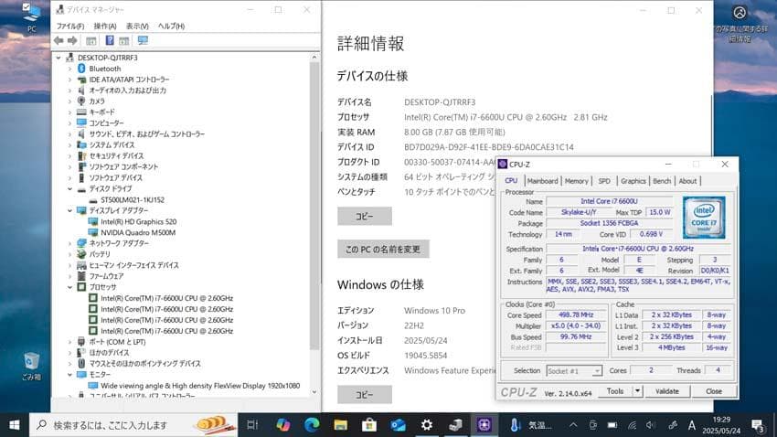Image resolution: width=777 pixels, height=437 pixels.
Task: Click the Intel Core i7 logo in CPU-Z
Action: click(x=704, y=218)
